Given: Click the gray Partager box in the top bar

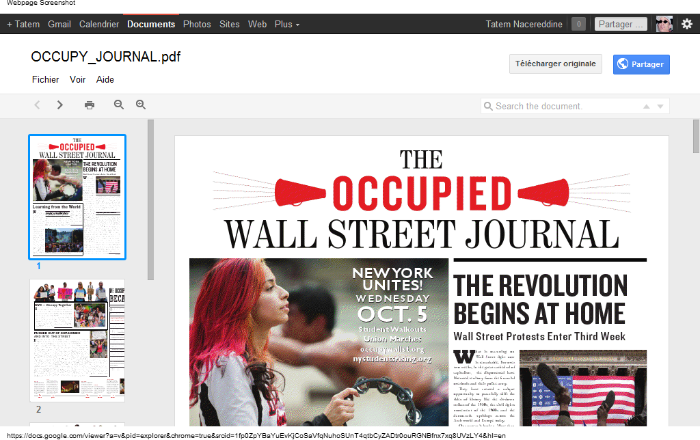Looking at the screenshot, I should tap(621, 24).
